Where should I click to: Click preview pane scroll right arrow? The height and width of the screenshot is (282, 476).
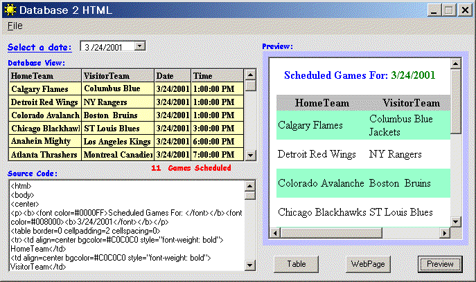point(445,233)
